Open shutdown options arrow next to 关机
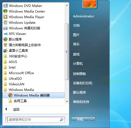This screenshot has width=131, height=128. click(x=92, y=120)
